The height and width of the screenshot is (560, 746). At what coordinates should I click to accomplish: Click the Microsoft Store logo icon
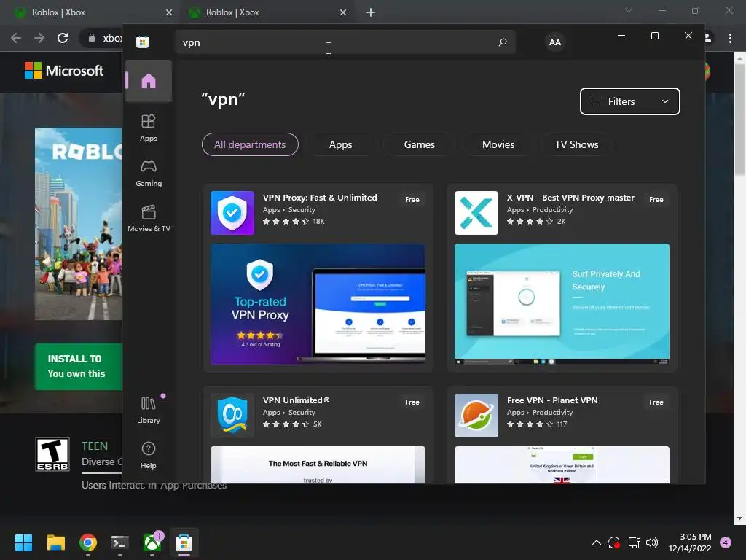click(x=142, y=42)
